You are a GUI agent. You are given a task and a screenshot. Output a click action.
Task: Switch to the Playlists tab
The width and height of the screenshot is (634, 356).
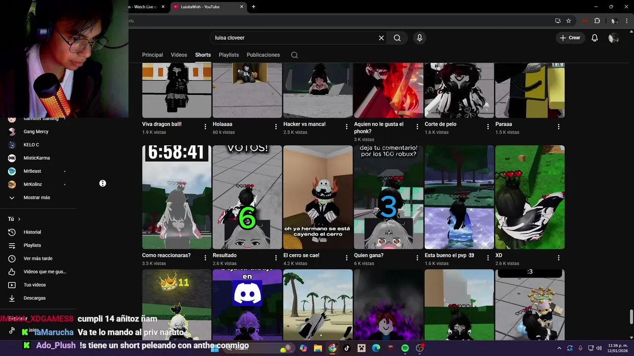click(x=229, y=55)
